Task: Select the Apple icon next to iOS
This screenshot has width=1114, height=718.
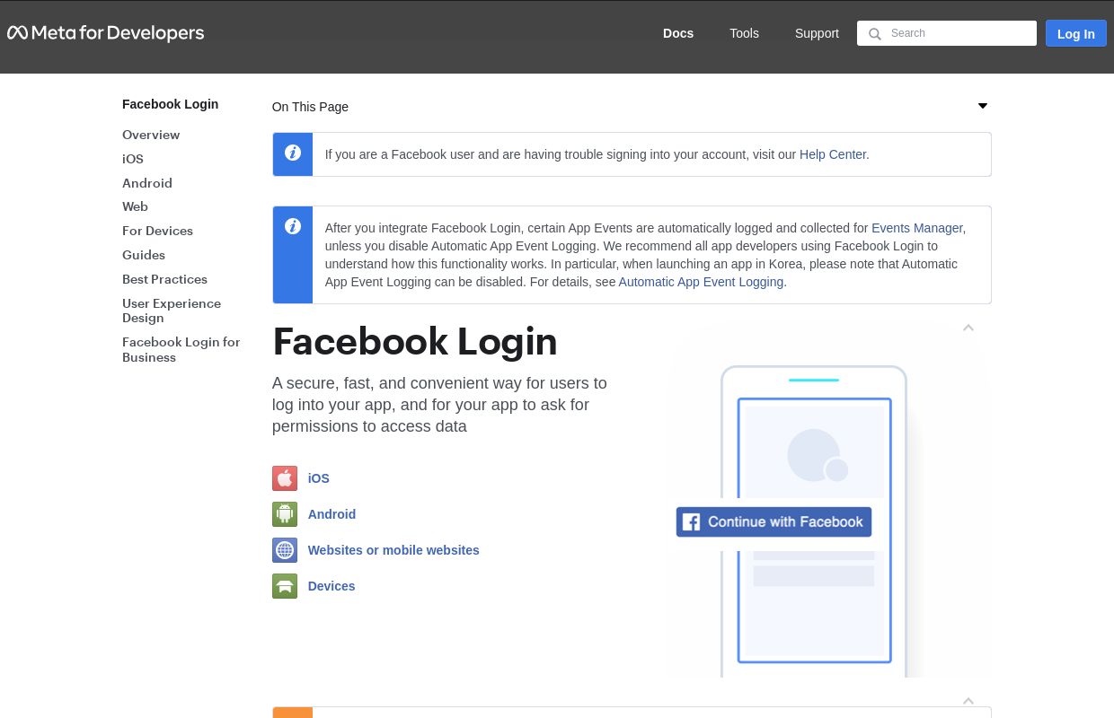Action: click(x=284, y=478)
